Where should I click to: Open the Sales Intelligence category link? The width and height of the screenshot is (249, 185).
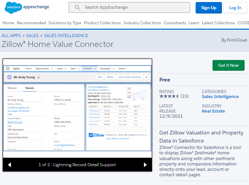click(x=220, y=97)
